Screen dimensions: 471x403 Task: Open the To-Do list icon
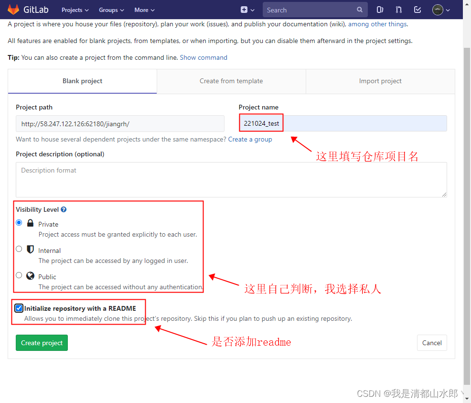click(x=417, y=10)
